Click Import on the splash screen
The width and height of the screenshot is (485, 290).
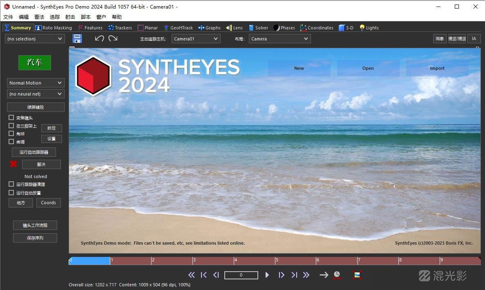[x=437, y=68]
